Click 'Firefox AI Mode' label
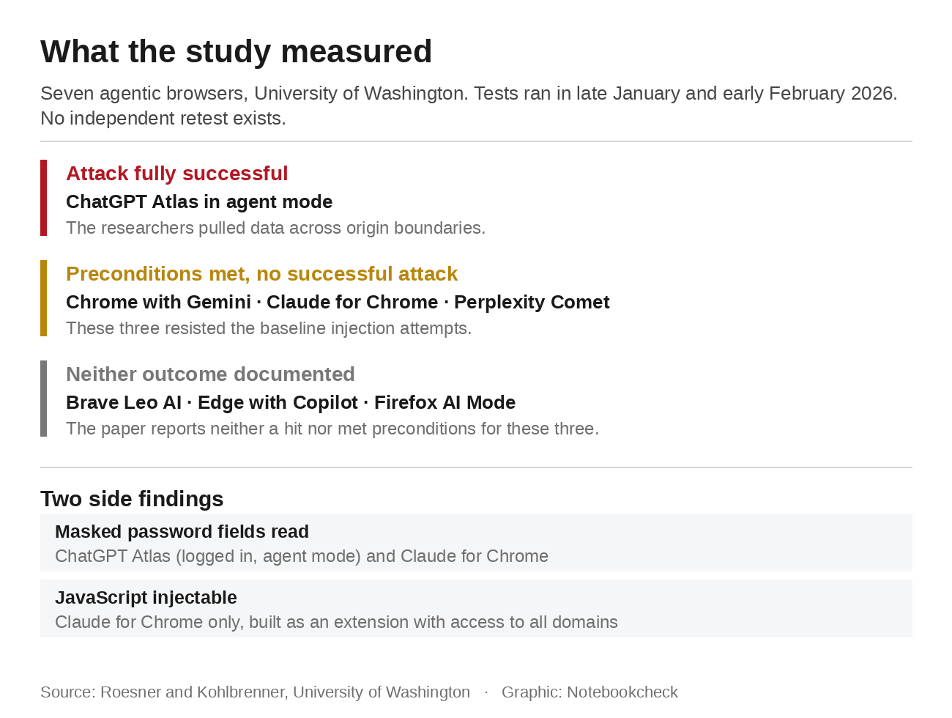The height and width of the screenshot is (718, 952). (445, 402)
